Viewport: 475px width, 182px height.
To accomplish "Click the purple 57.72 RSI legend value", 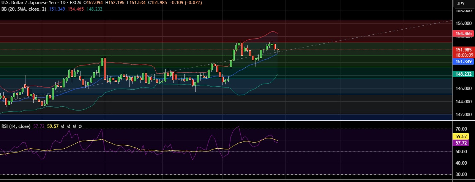I will [39, 126].
